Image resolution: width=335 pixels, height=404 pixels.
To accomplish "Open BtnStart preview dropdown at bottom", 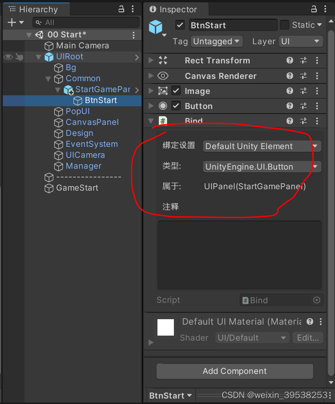I will [170, 395].
